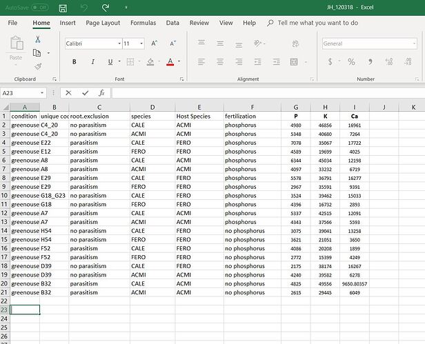
Task: Click the Enter checkmark formula button
Action: tap(86, 93)
